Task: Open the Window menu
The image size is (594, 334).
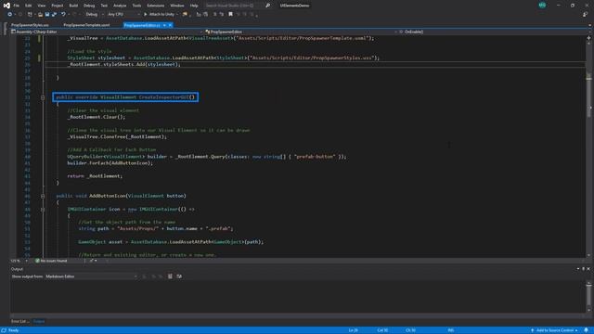Action: (x=177, y=6)
